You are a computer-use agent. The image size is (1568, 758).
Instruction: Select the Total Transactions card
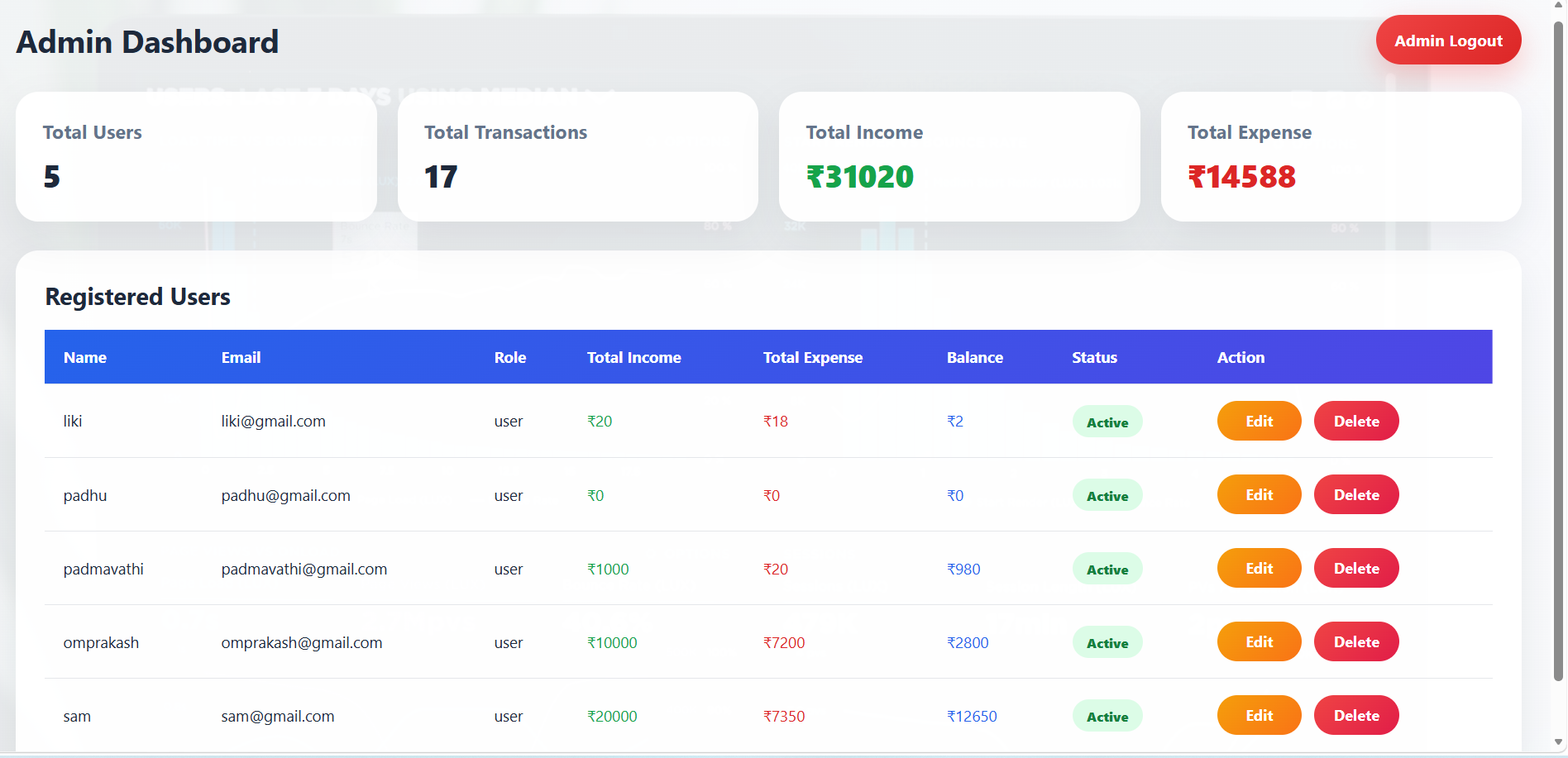578,156
